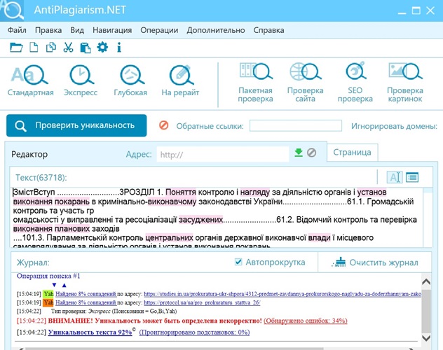Open Проигнорировано подстановок: 0% link
Image resolution: width=443 pixels, height=350 pixels.
194,332
